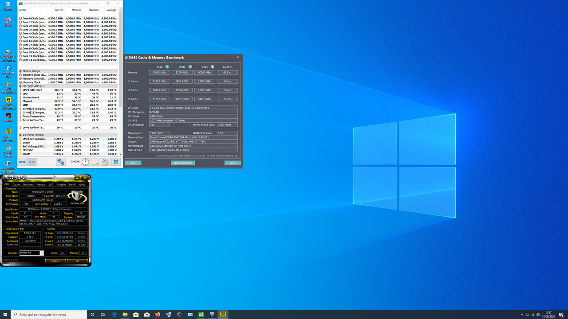Open File Explorer from taskbar
The width and height of the screenshot is (568, 319).
125,315
